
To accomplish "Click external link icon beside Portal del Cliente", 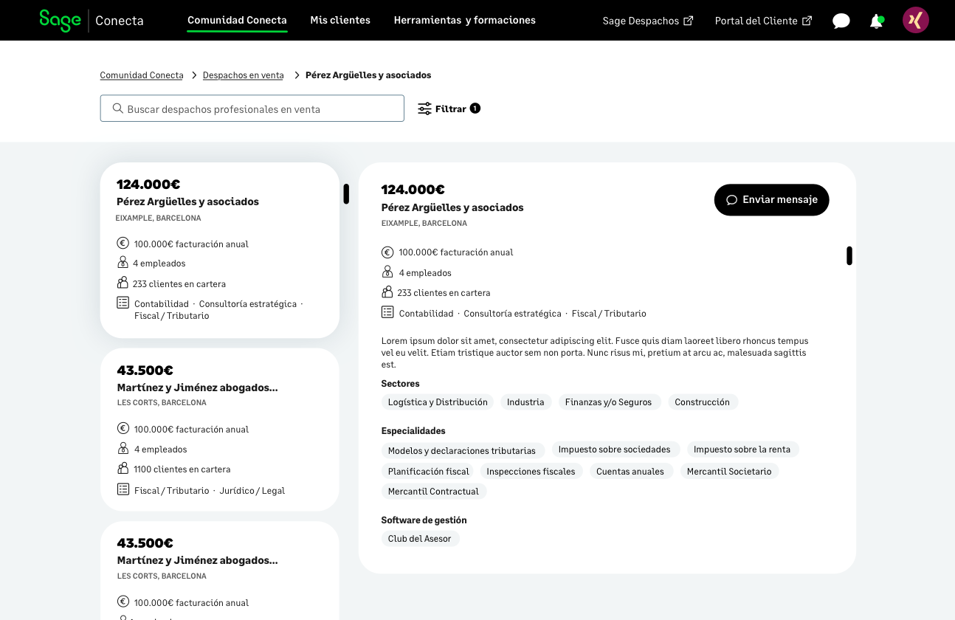I will point(807,21).
